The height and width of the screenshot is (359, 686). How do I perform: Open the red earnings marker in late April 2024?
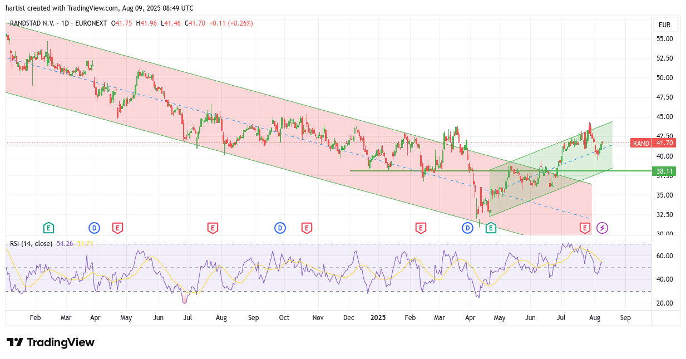click(117, 228)
